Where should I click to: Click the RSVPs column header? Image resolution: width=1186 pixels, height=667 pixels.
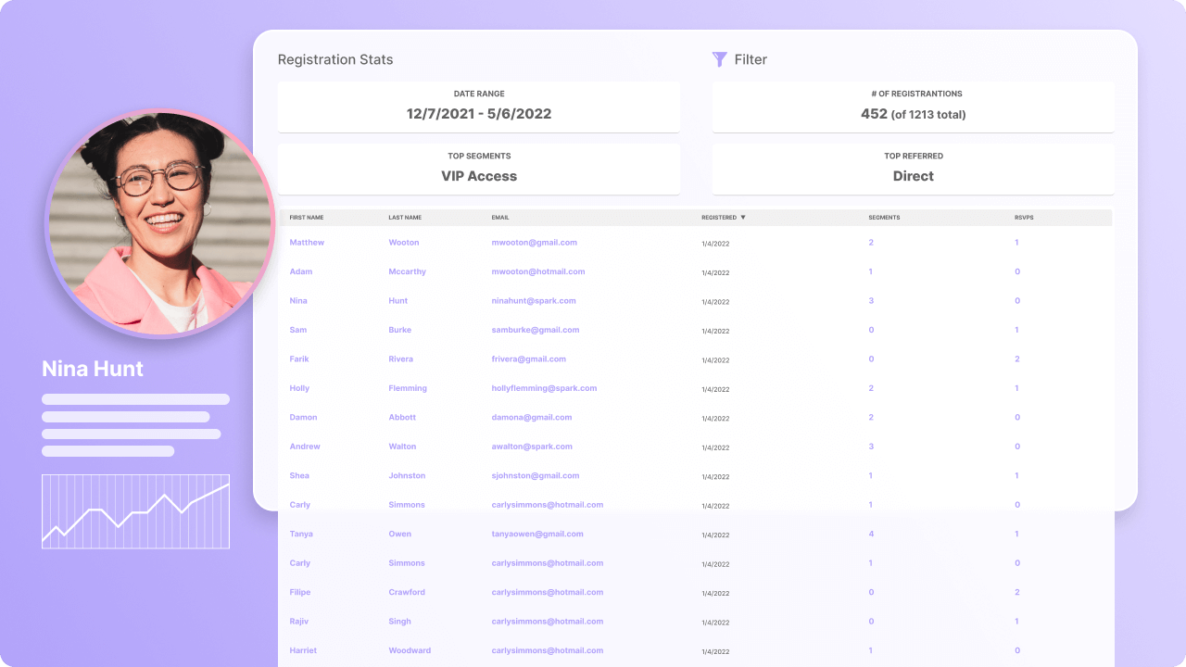click(1025, 218)
